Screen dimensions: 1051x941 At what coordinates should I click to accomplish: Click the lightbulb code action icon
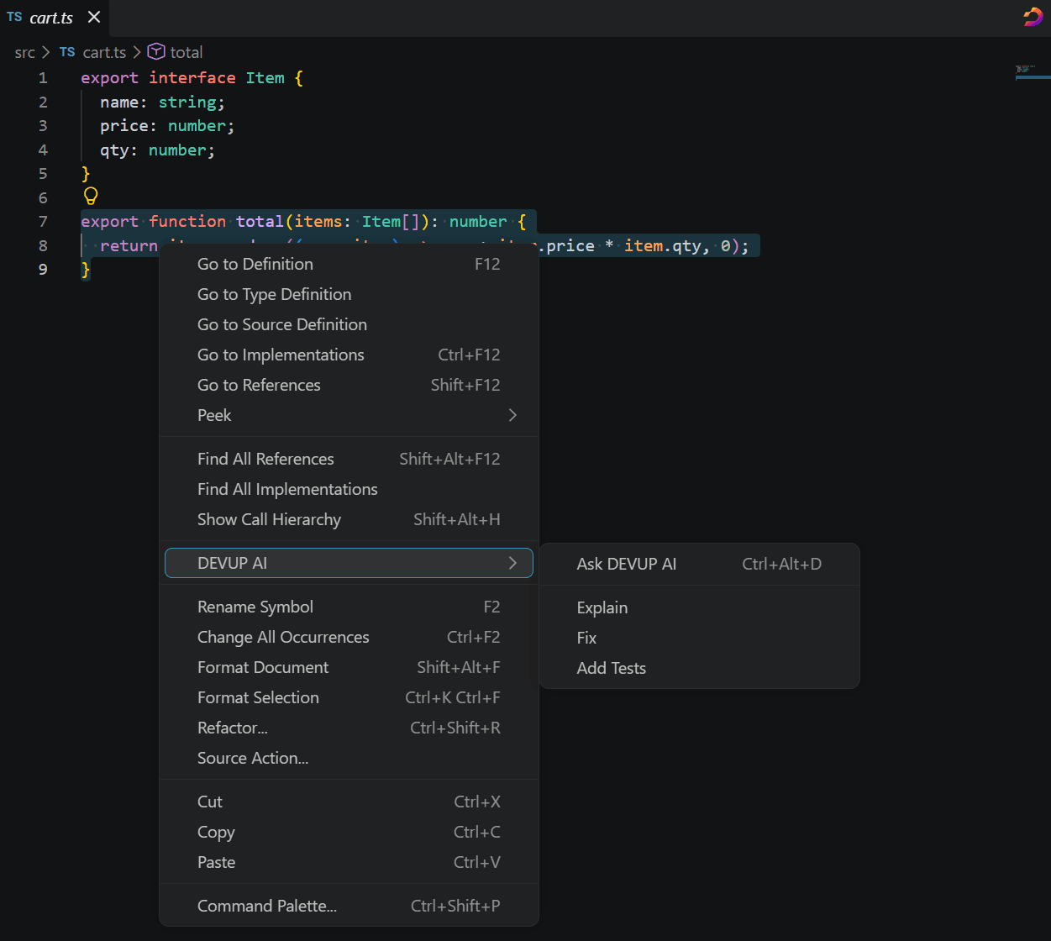pos(91,197)
